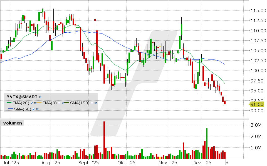Image resolution: width=267 pixels, height=166 pixels.
Task: Open settings for the SMA(50) indicator
Action: point(38,109)
